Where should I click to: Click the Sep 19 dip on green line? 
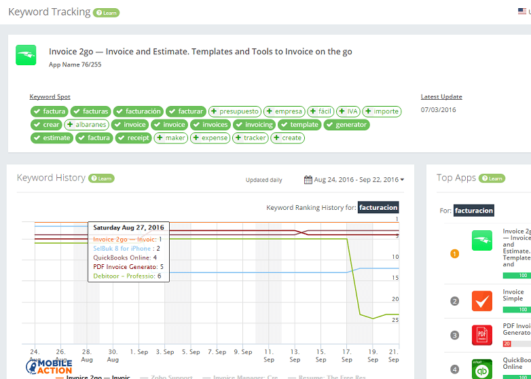point(372,318)
